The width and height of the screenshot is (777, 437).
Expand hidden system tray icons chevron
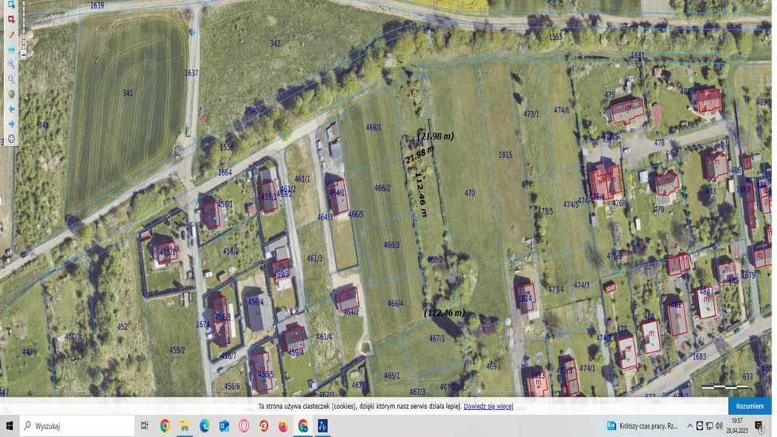(690, 425)
